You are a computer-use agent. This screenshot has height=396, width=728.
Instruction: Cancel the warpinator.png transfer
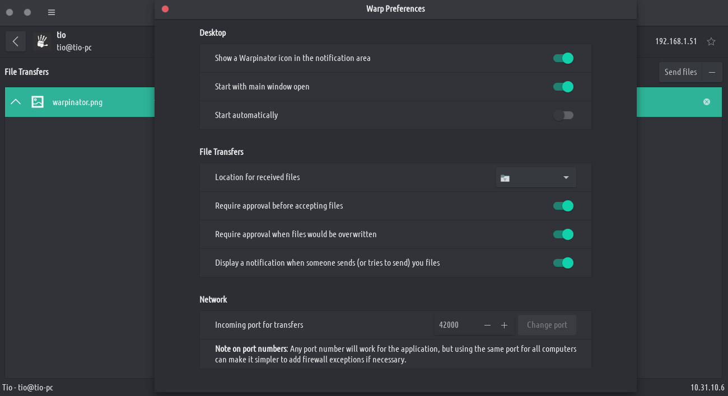point(707,102)
